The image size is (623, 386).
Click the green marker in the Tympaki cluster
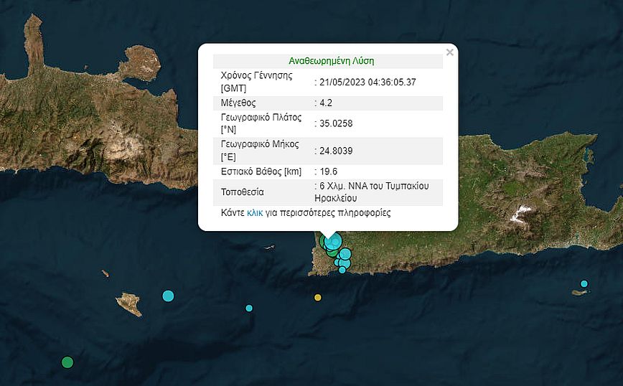coord(332,252)
